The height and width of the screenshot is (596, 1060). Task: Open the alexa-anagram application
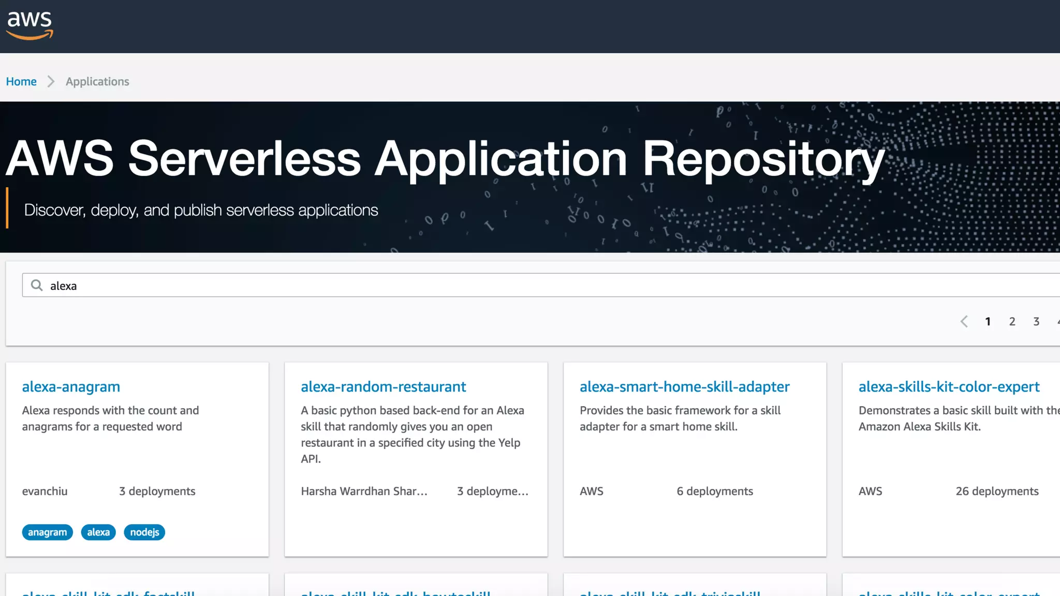point(71,386)
